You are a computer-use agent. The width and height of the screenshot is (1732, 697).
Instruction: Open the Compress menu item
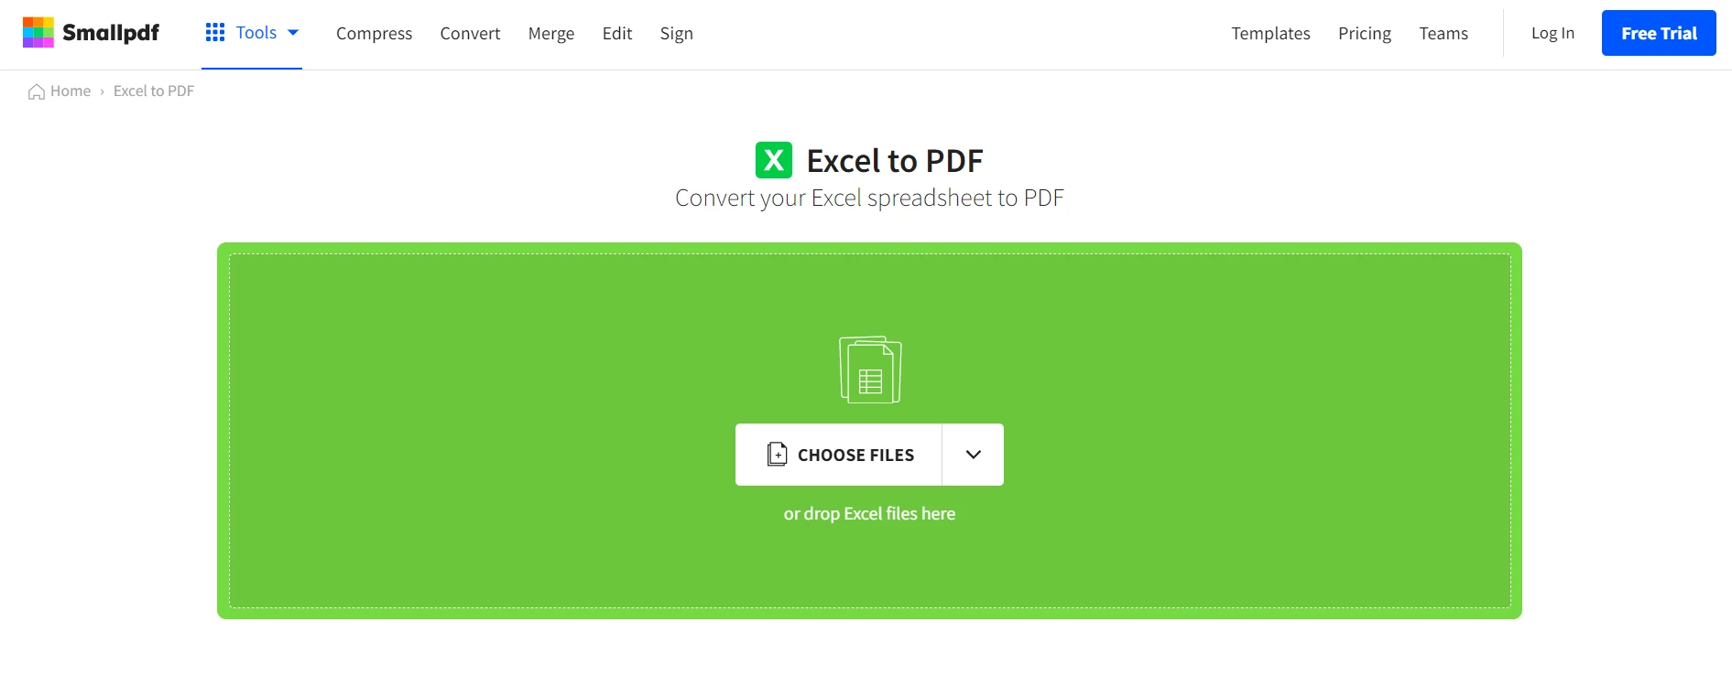374,34
